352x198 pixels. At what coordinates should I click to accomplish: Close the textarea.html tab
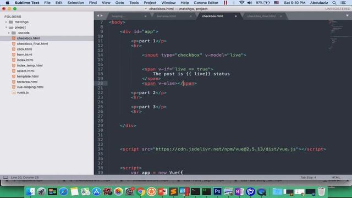click(191, 16)
